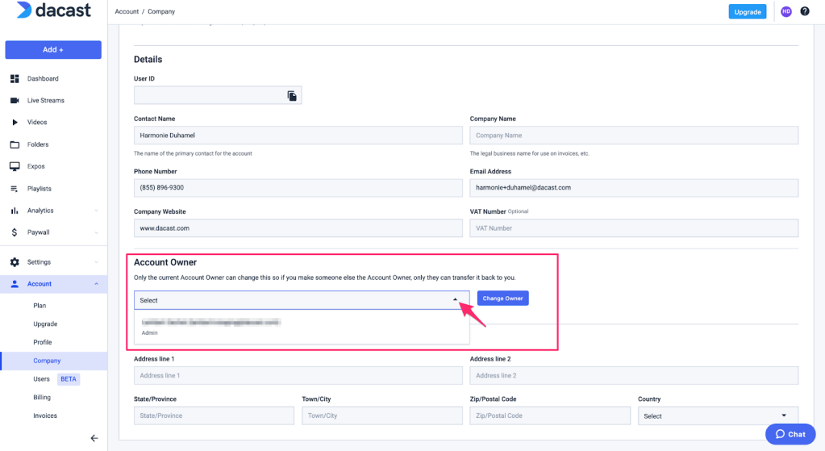Open Users in Account submenu

[42, 379]
